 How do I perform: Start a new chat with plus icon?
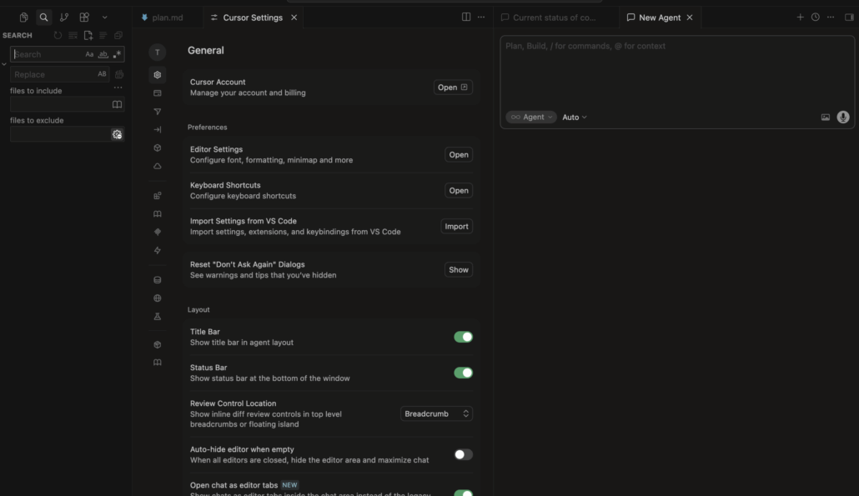click(x=800, y=18)
